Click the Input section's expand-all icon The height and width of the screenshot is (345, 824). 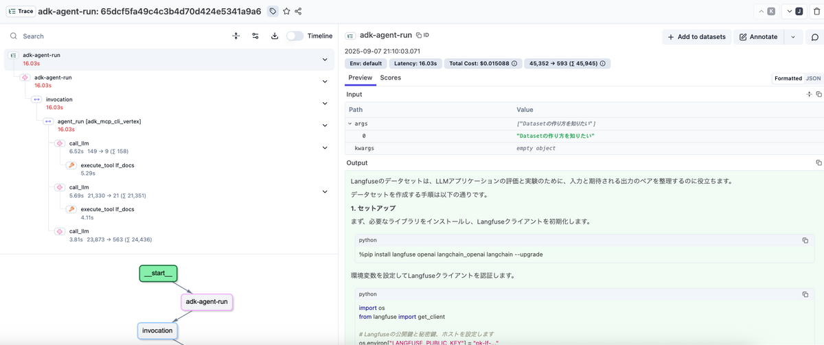pos(809,94)
